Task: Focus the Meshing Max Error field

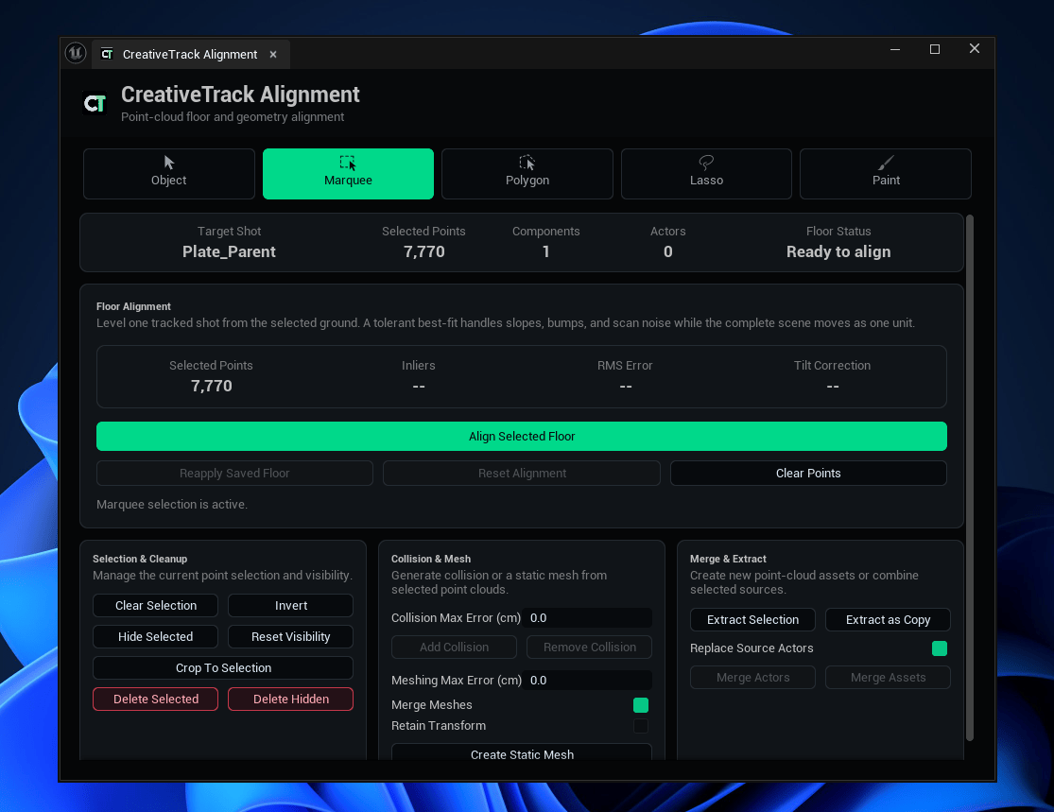Action: [x=588, y=681]
